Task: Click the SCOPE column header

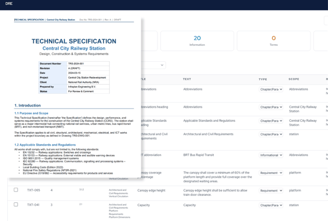Action: tap(294, 79)
